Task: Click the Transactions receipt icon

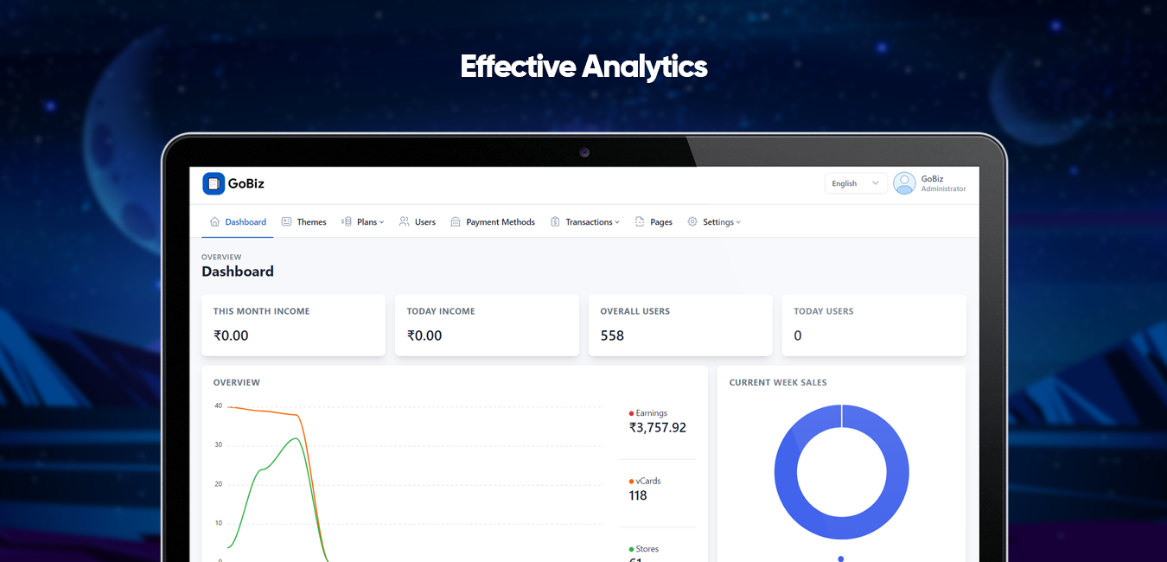Action: coord(555,222)
